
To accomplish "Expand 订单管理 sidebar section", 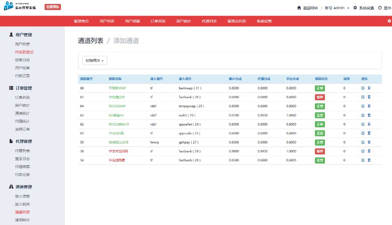I will click(x=21, y=88).
